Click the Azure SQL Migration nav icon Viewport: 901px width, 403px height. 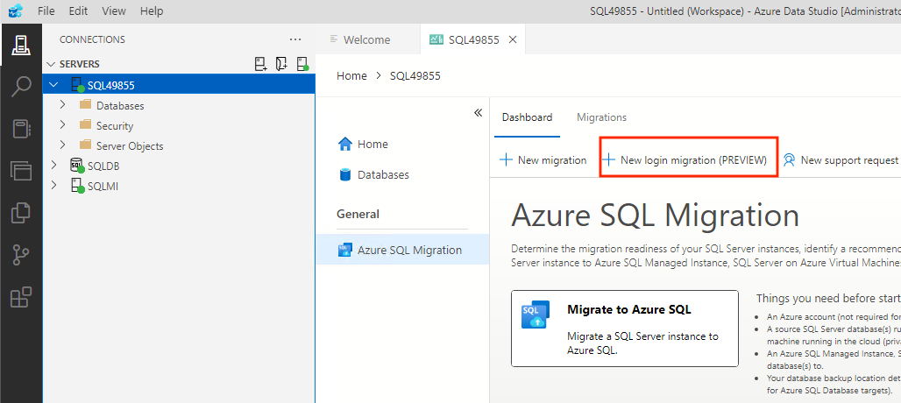pos(344,250)
